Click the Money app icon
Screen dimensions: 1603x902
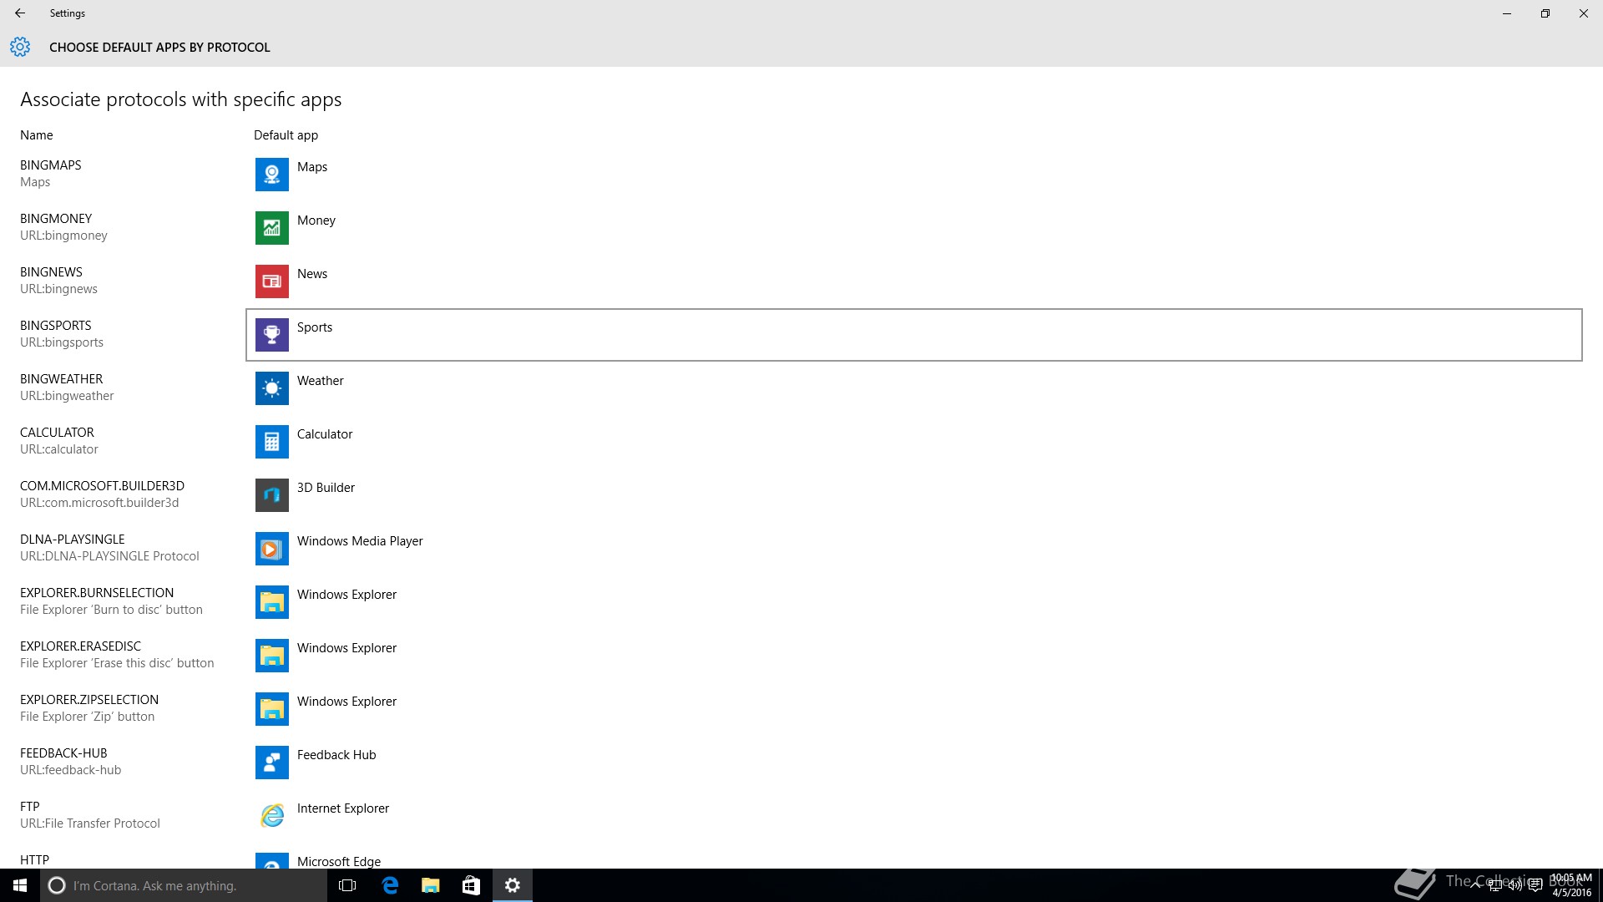point(271,228)
